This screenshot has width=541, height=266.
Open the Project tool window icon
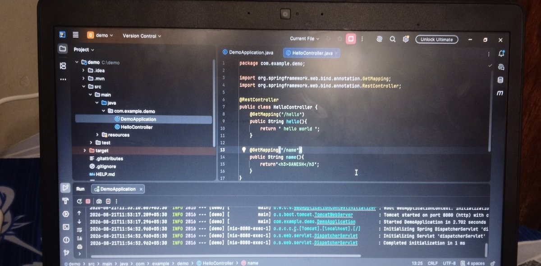pos(63,49)
